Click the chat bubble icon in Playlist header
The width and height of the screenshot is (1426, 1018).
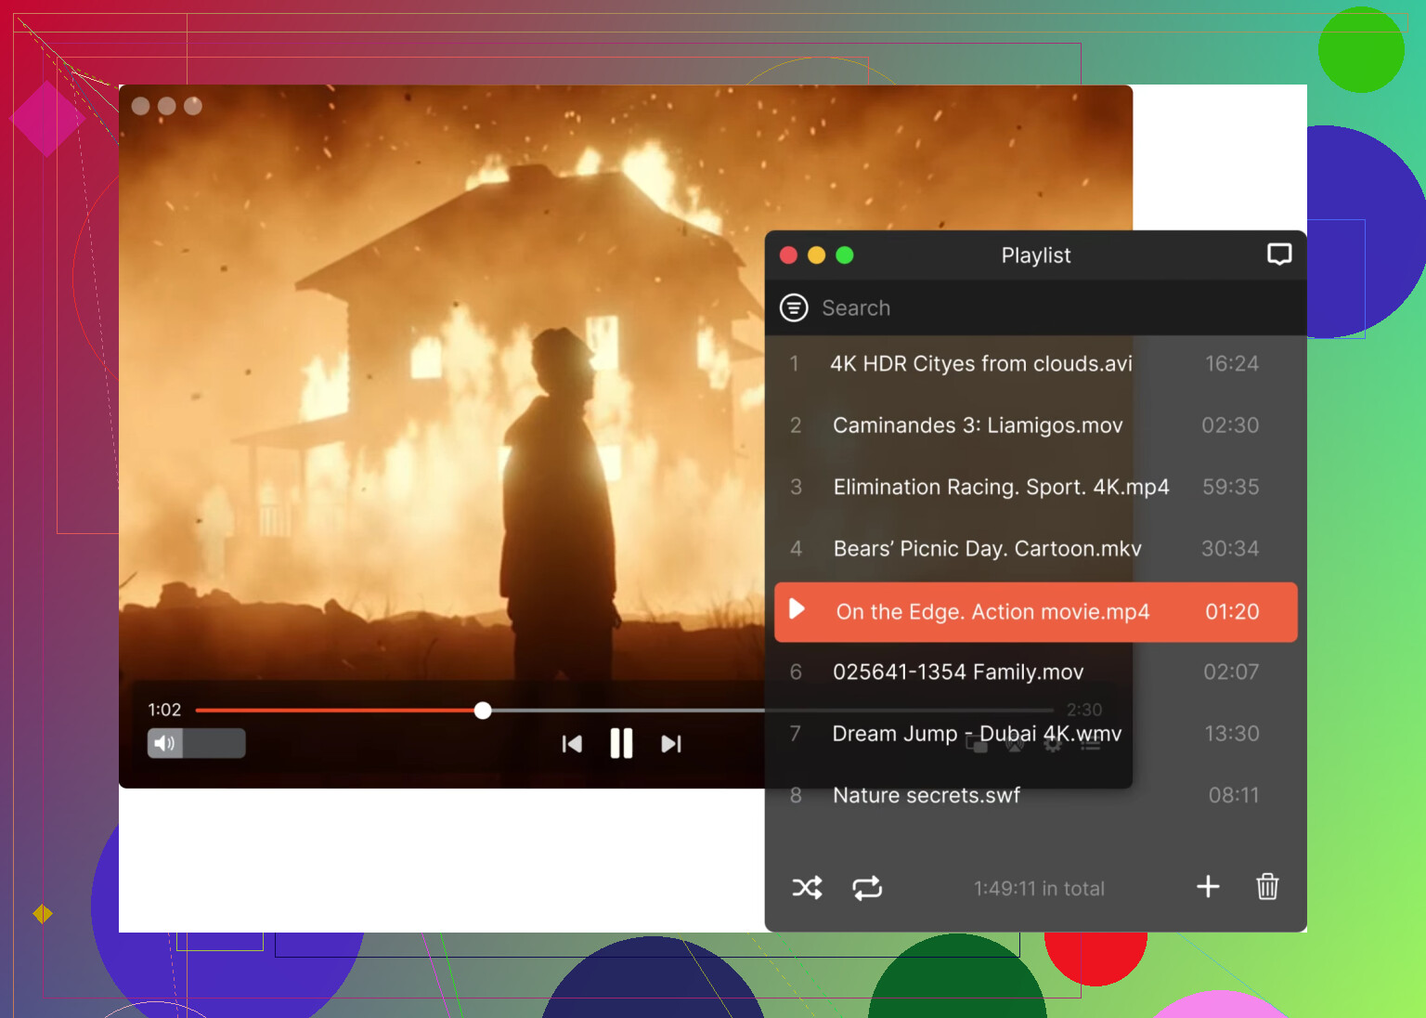[1279, 254]
